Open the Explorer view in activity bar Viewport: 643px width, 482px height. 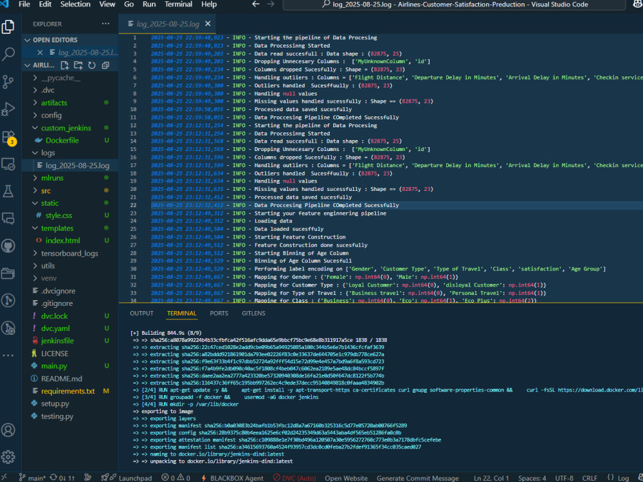tap(8, 27)
